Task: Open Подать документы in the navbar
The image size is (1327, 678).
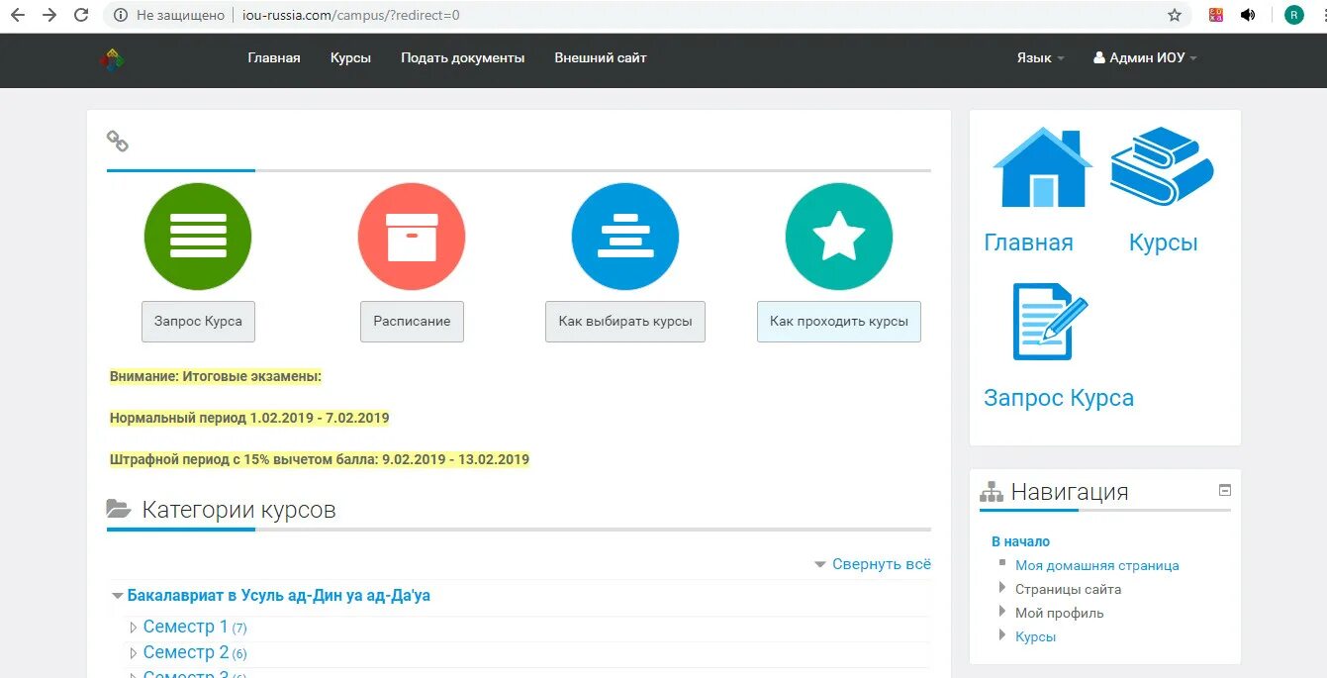Action: coord(463,58)
